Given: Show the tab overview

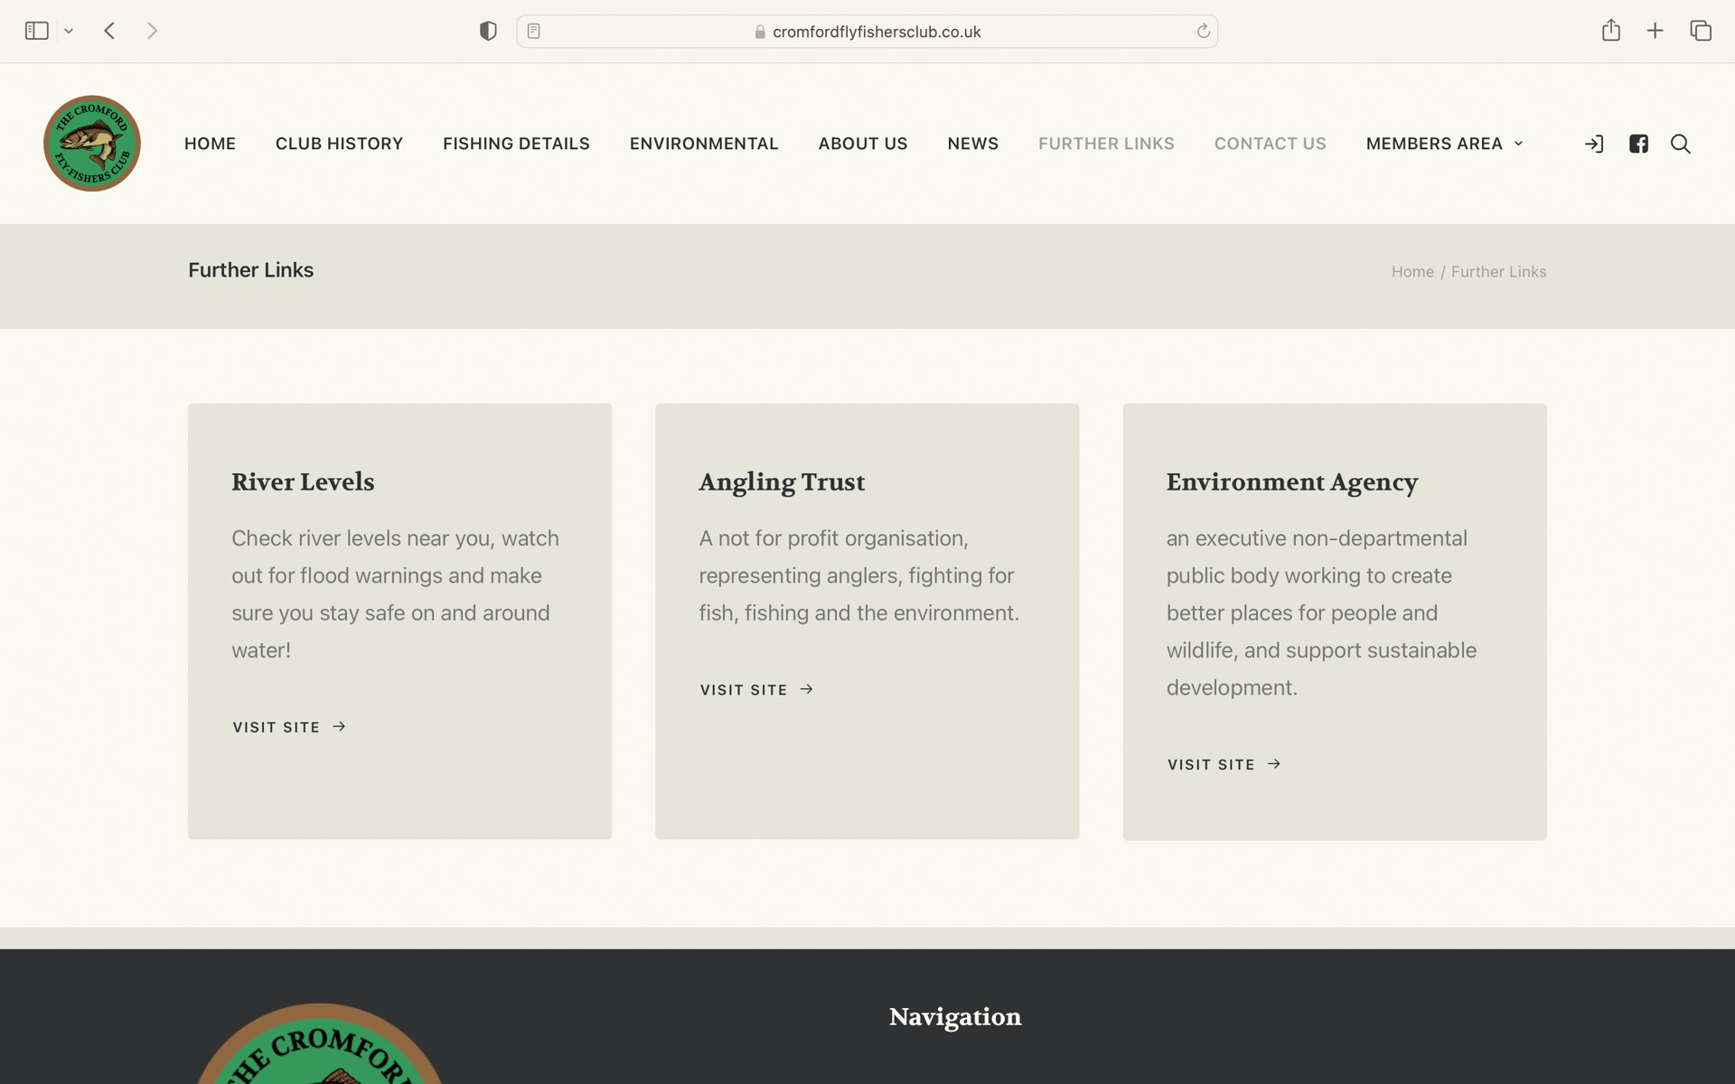Looking at the screenshot, I should tap(1701, 31).
